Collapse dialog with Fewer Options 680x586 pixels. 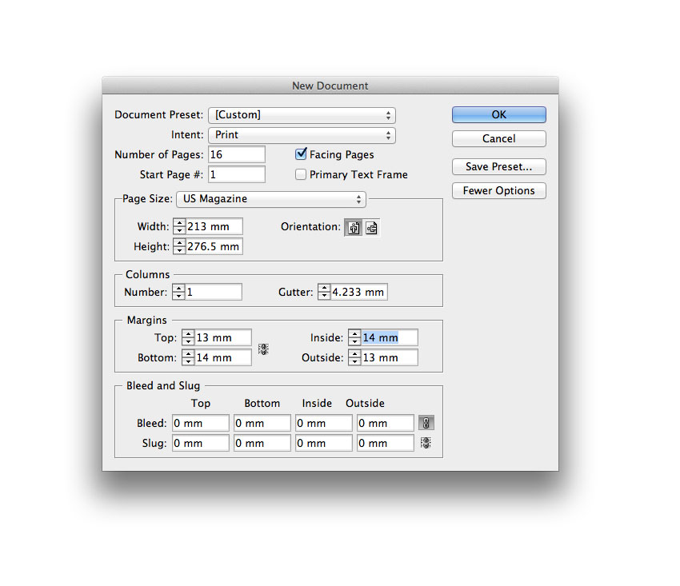pos(498,191)
